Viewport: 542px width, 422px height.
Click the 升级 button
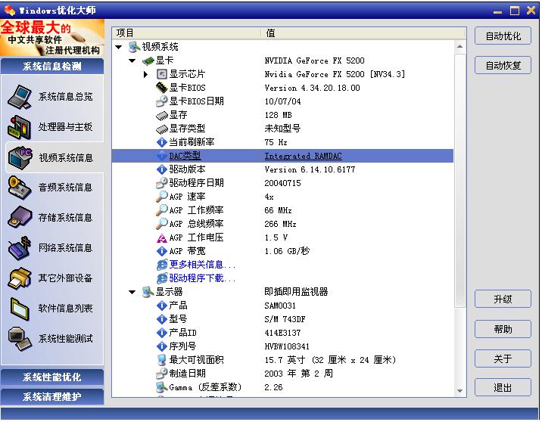click(x=503, y=299)
